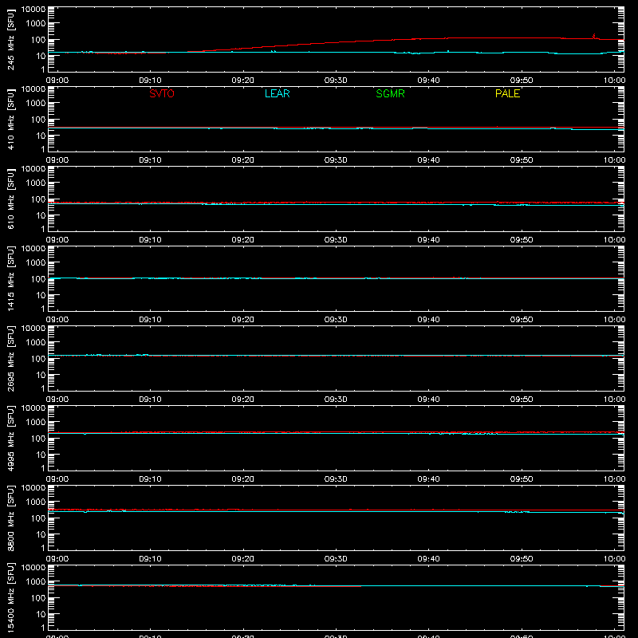This screenshot has height=638, width=638.
Task: Select the 4995 MHz [SFU] axis title
Action: tap(10, 438)
